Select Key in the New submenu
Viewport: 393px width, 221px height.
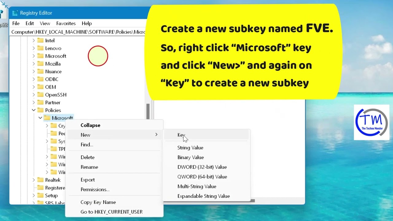(206, 135)
